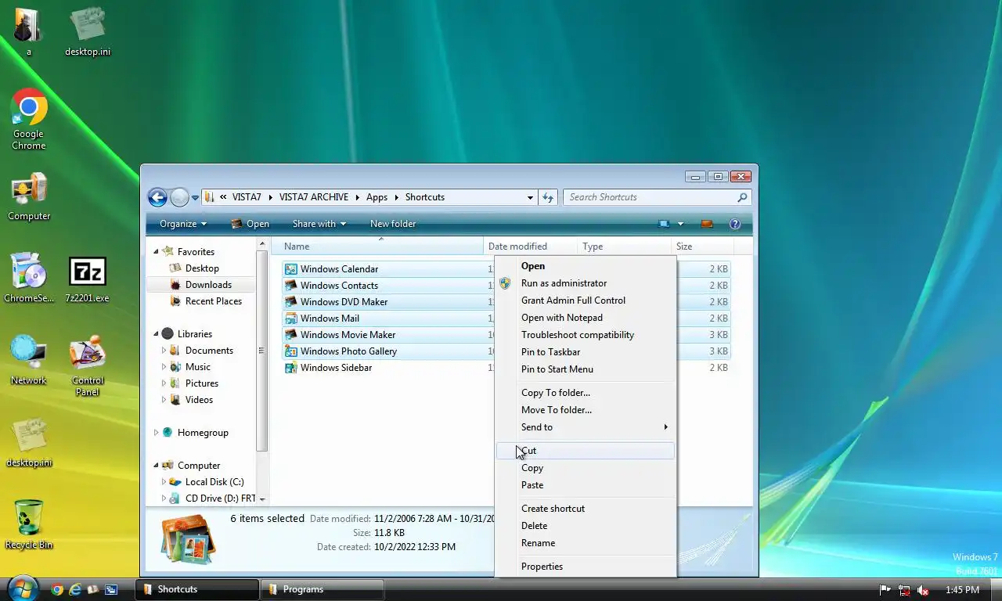
Task: Open the Control Panel desktop icon
Action: [88, 365]
